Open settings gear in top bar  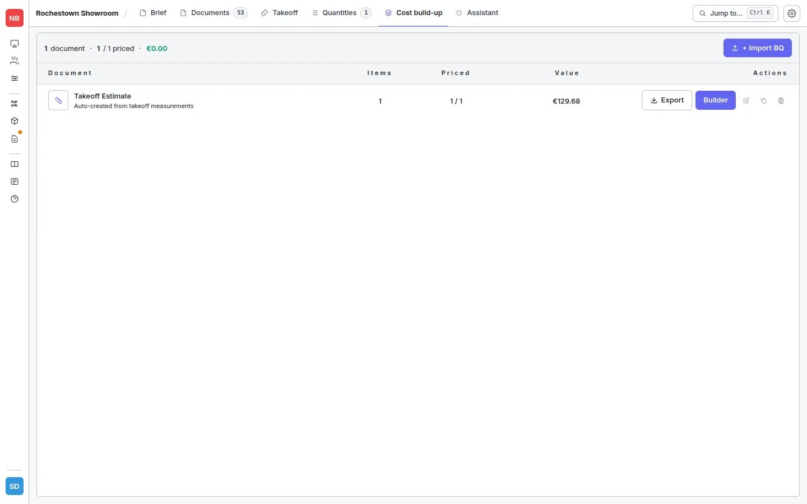point(792,13)
